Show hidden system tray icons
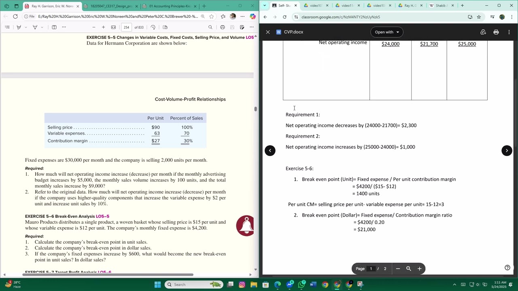Image resolution: width=518 pixels, height=291 pixels. (454, 285)
